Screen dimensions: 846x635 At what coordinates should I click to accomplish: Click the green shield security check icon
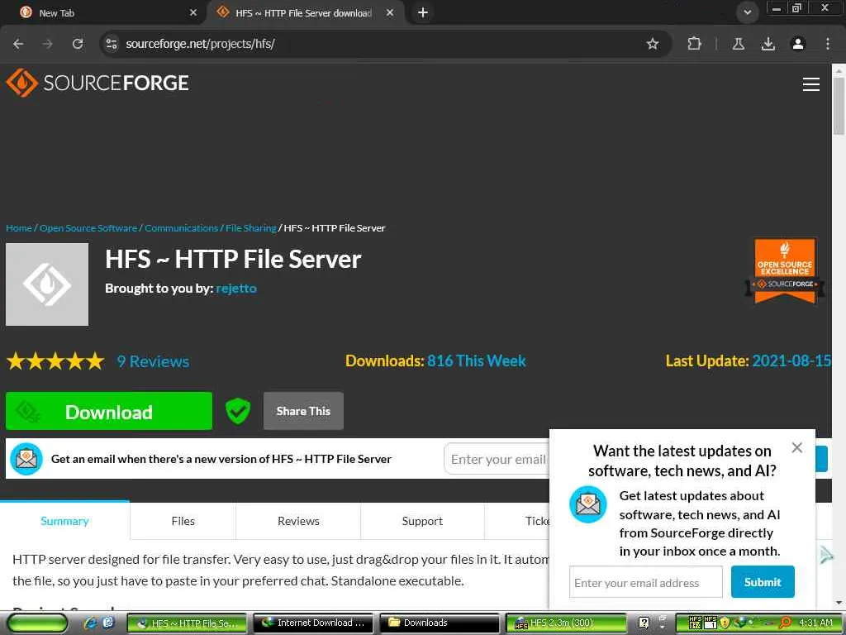(237, 412)
